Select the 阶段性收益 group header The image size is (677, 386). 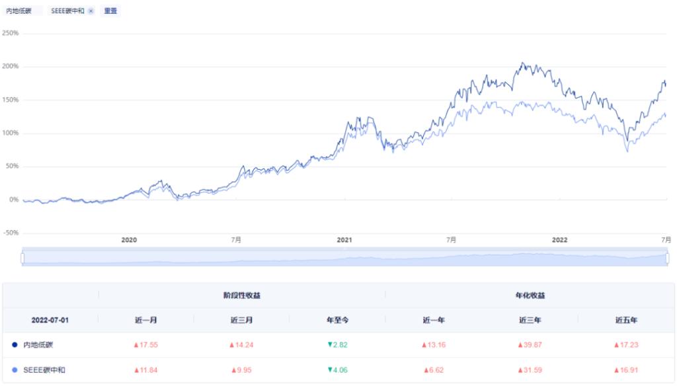242,295
